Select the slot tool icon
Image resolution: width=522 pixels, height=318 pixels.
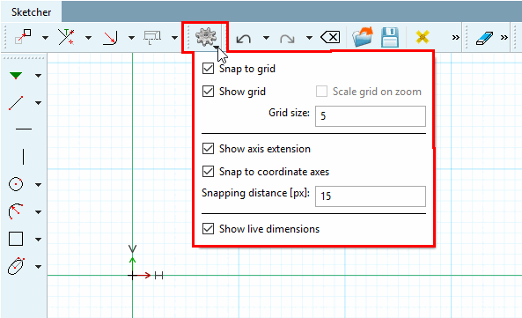coord(16,266)
